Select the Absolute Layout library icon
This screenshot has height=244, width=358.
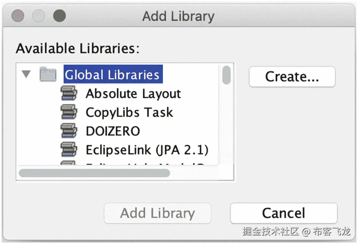[x=68, y=93]
